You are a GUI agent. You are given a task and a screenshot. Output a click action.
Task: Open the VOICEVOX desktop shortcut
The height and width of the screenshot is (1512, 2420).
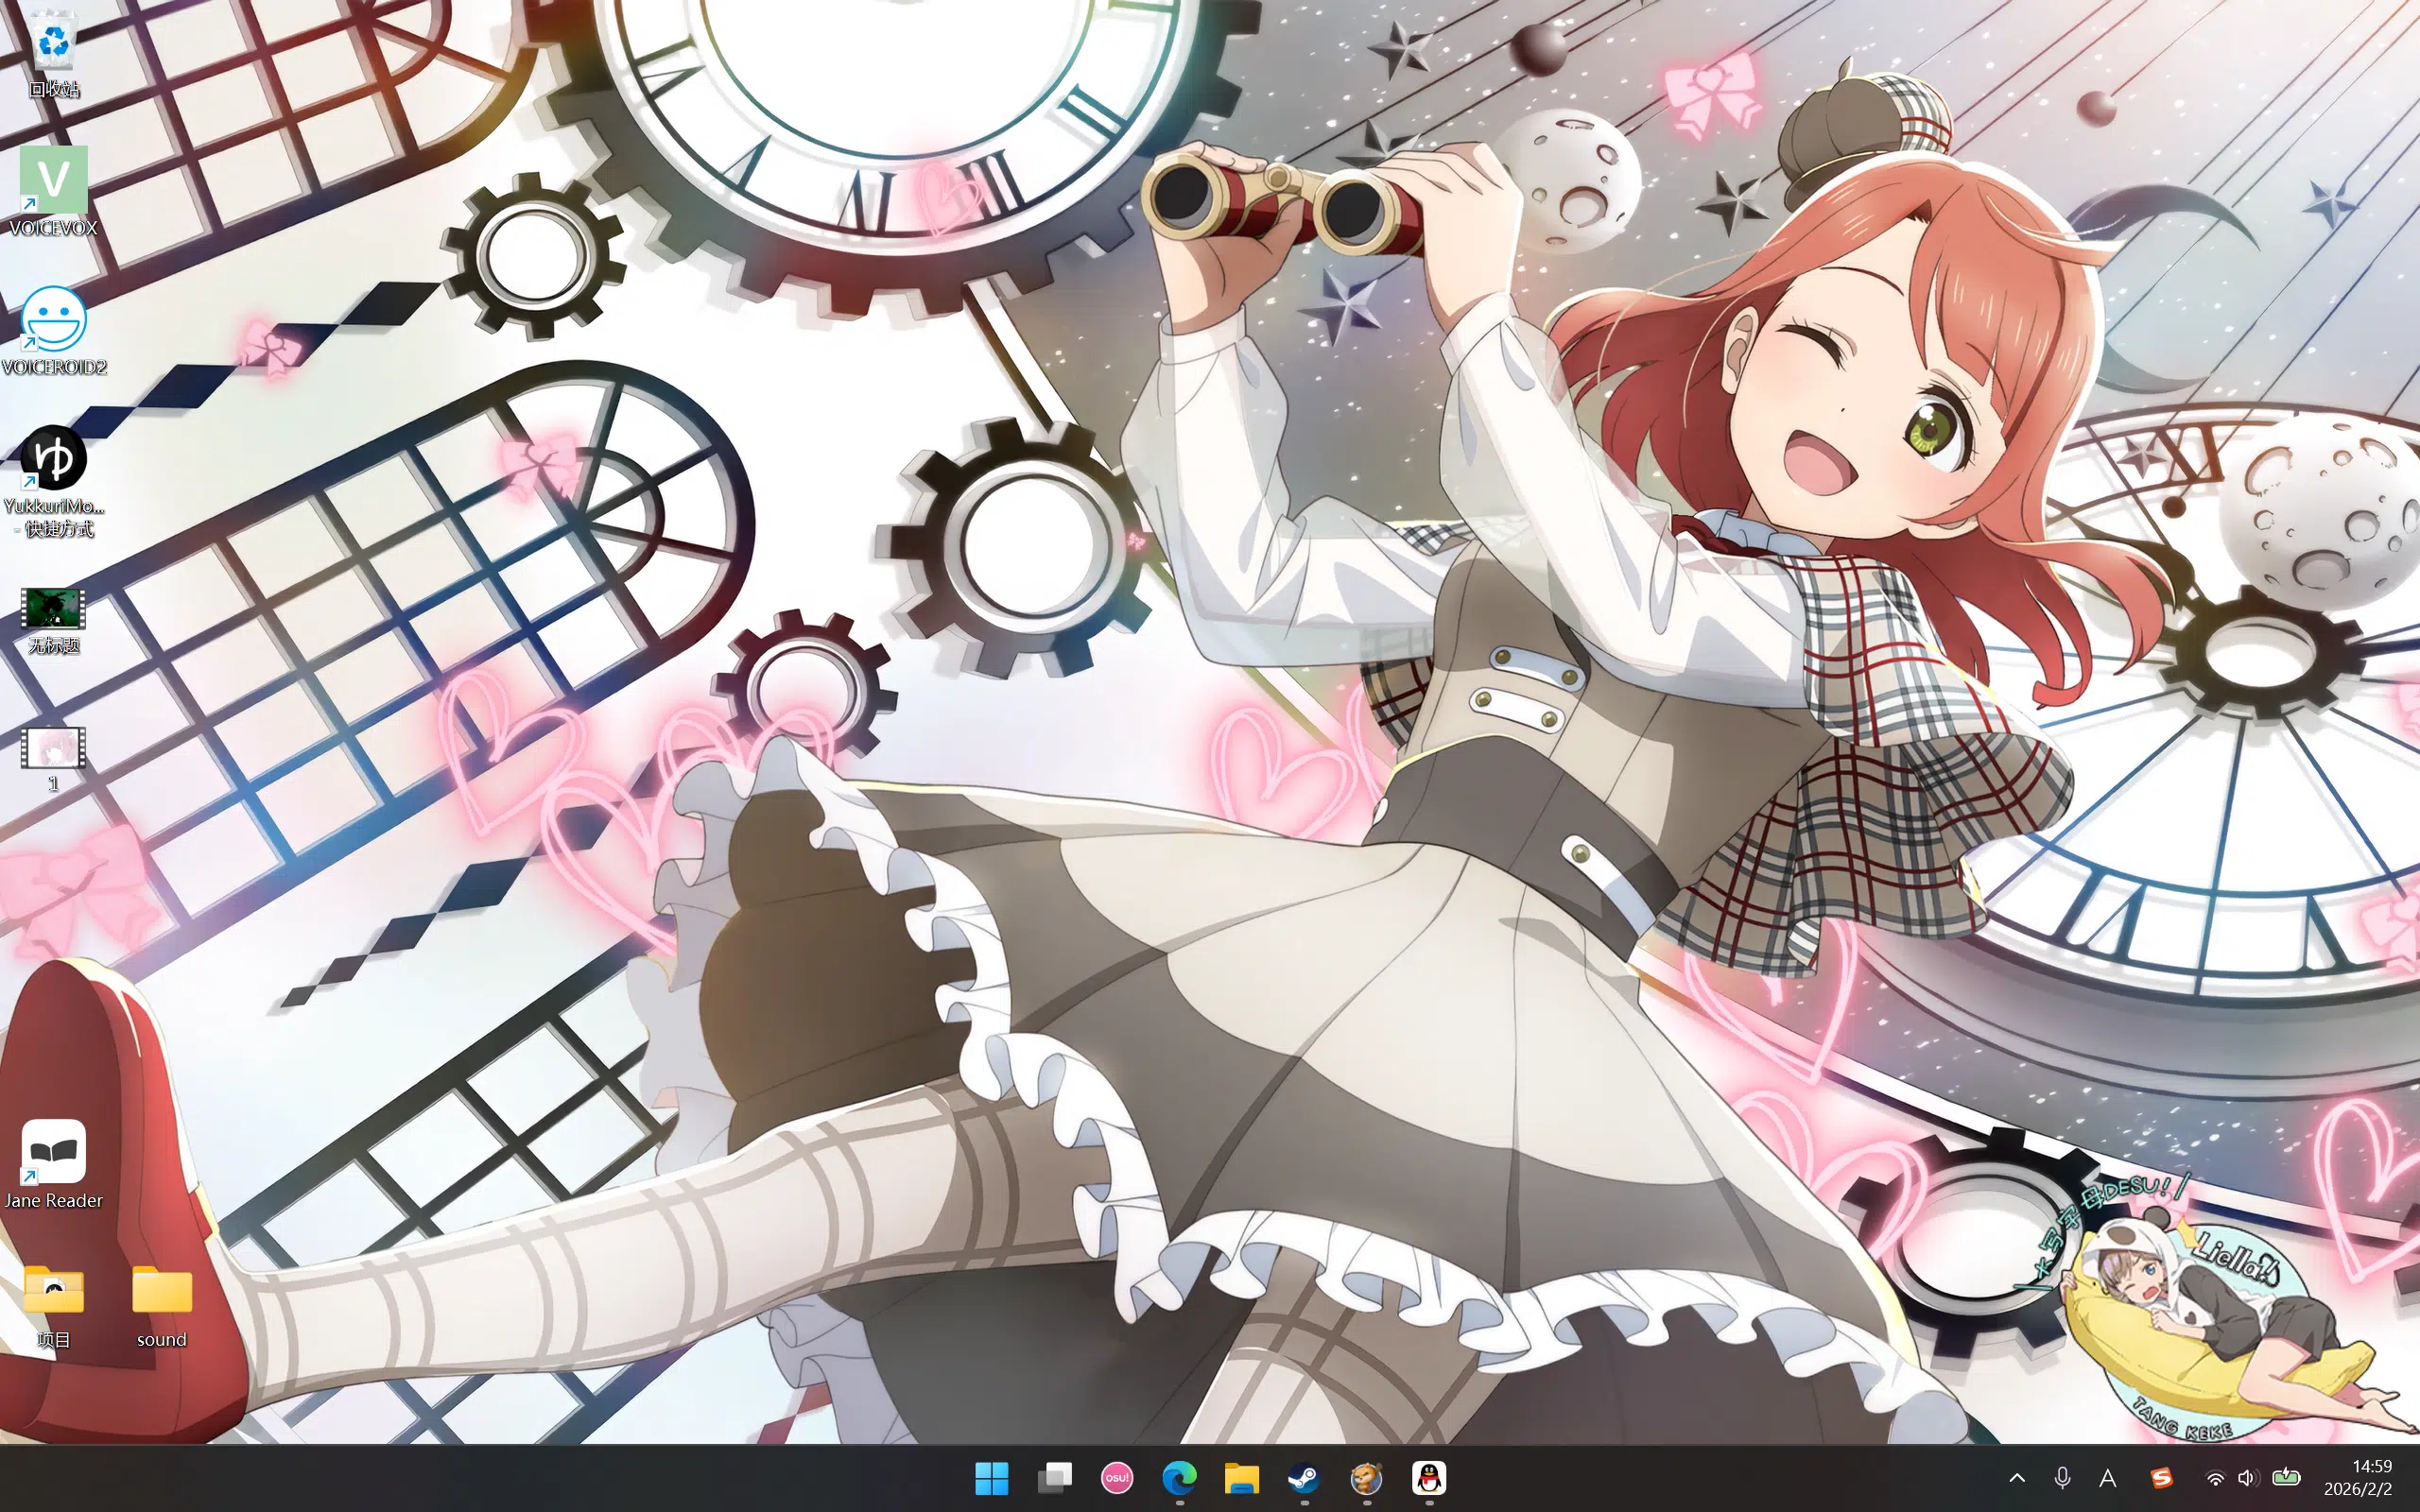tap(54, 180)
